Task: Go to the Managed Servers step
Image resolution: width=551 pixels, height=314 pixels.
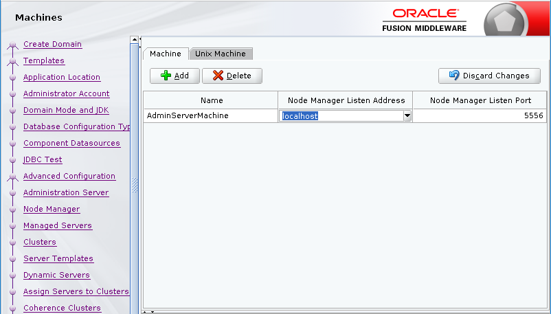Action: point(57,226)
